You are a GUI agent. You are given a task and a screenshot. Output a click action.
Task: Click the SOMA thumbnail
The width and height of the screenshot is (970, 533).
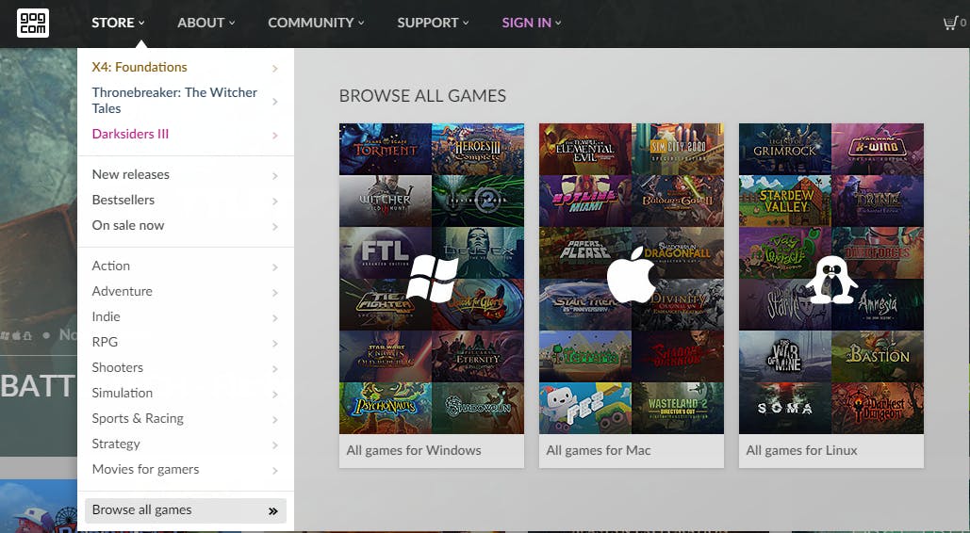click(785, 408)
